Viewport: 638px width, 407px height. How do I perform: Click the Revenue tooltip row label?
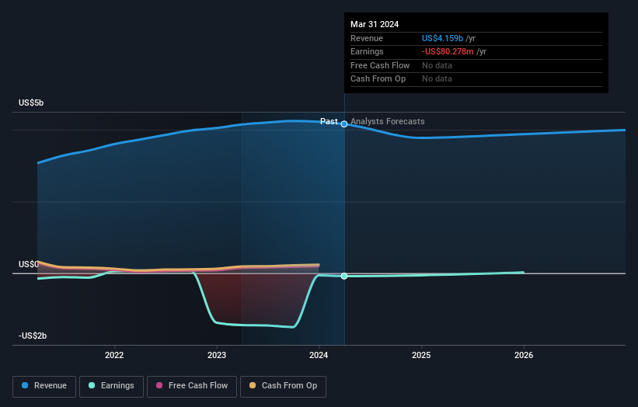click(367, 38)
